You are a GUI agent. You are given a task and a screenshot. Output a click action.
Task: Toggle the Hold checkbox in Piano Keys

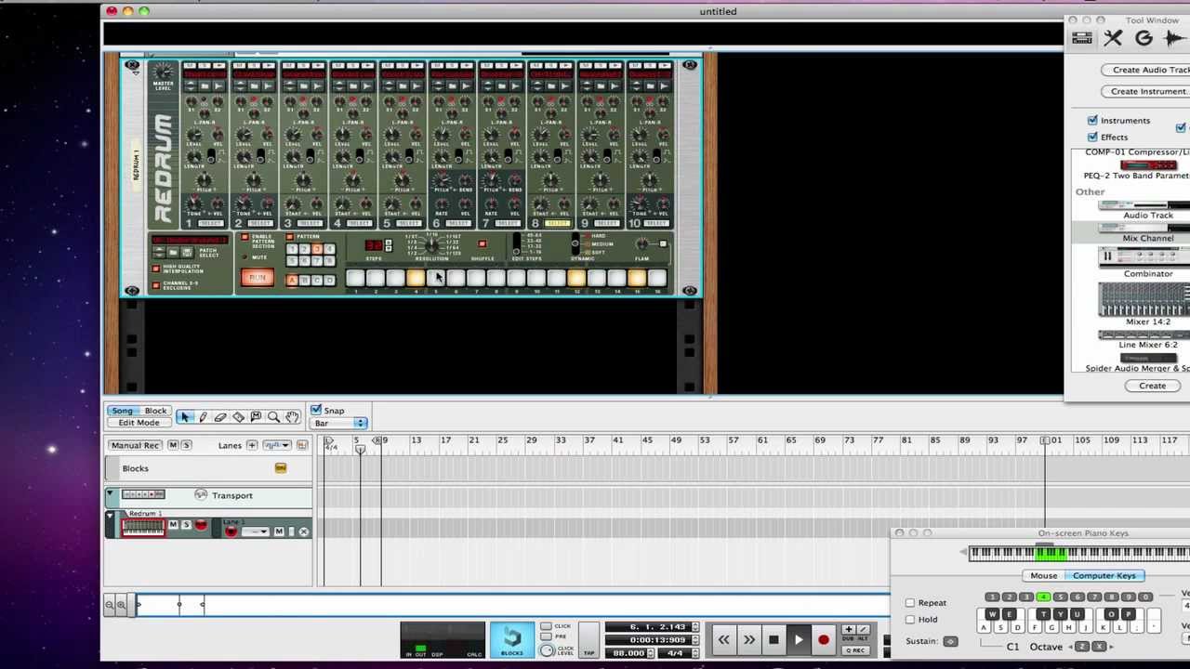[x=910, y=620]
